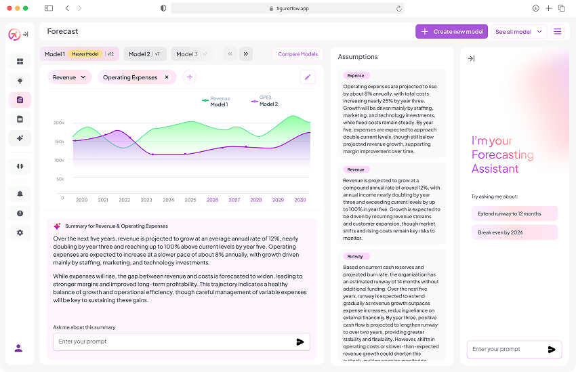The width and height of the screenshot is (576, 372).
Task: Open the document list sidebar icon
Action: 20,119
